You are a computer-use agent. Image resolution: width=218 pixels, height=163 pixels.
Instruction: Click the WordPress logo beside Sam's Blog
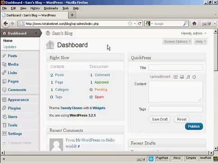[x=48, y=33]
